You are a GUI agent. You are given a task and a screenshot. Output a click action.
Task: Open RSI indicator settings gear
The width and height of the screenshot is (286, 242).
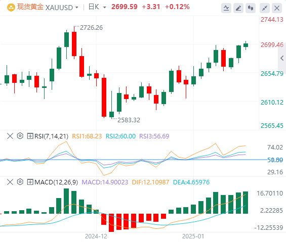click(x=20, y=136)
